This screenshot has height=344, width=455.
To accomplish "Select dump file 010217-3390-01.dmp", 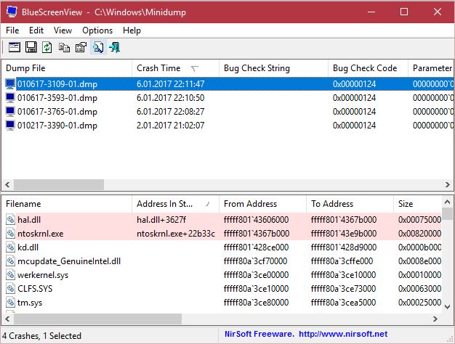I will tap(57, 126).
